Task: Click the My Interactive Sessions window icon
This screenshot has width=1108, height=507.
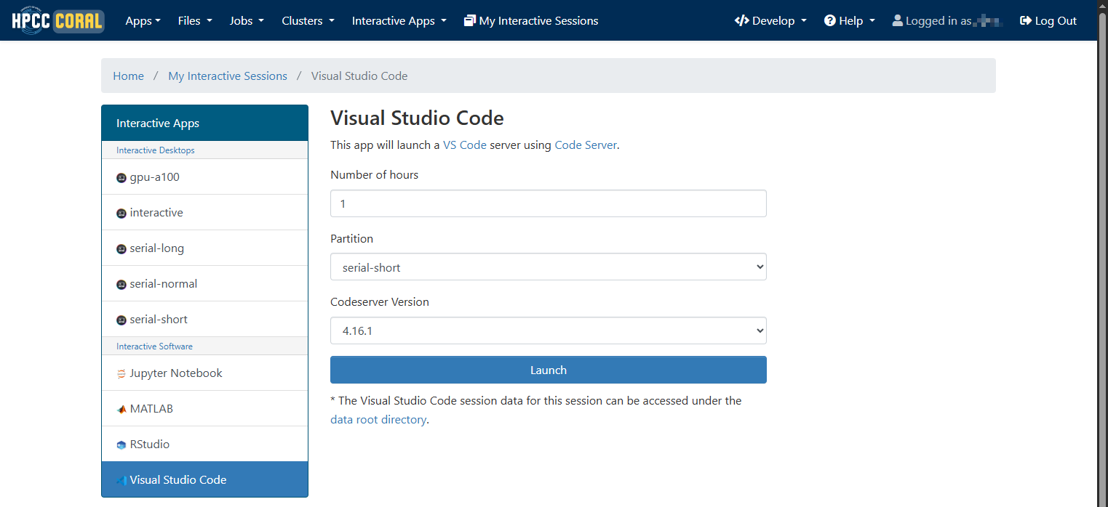Action: click(x=470, y=20)
